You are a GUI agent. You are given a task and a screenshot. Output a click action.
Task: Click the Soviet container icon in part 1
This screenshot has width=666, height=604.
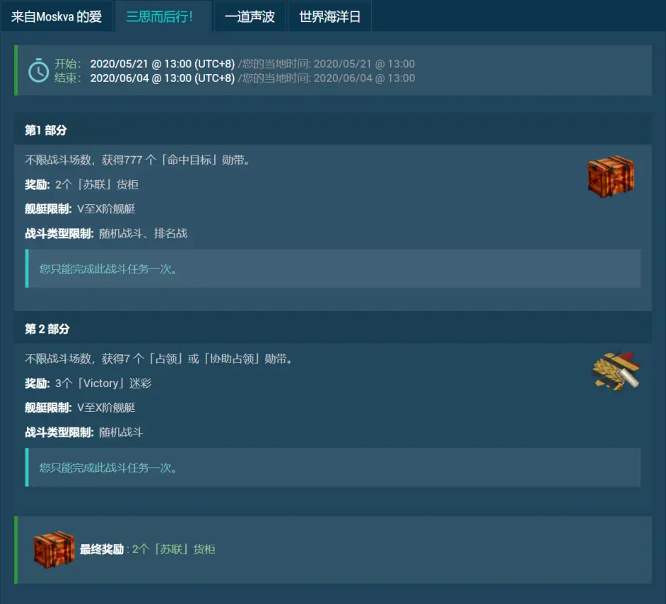pos(611,176)
